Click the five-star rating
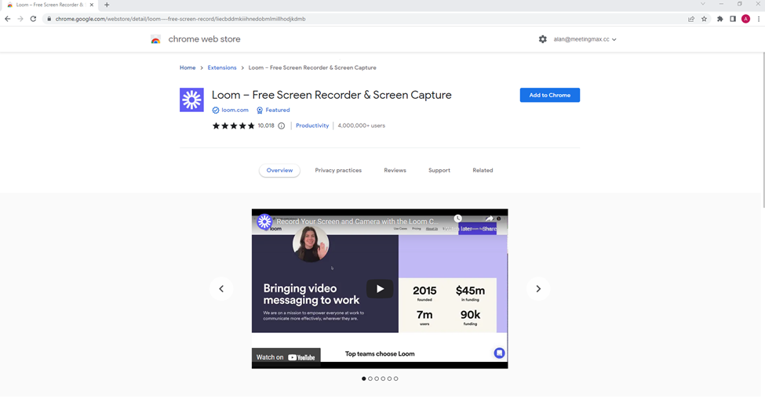This screenshot has height=409, width=765. [x=233, y=126]
